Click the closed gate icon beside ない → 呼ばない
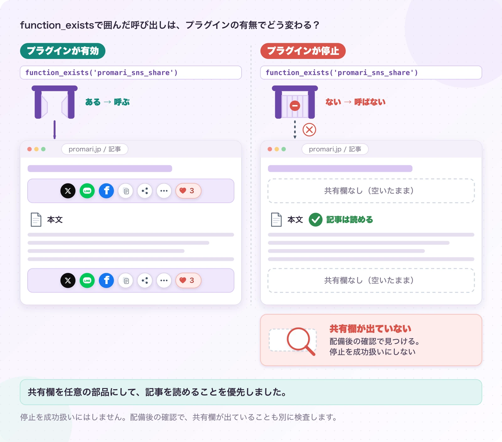This screenshot has width=502, height=442. point(295,102)
